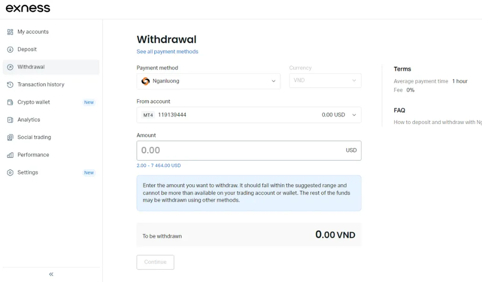Click the Transaction history clock icon
The height and width of the screenshot is (282, 482).
pos(10,85)
